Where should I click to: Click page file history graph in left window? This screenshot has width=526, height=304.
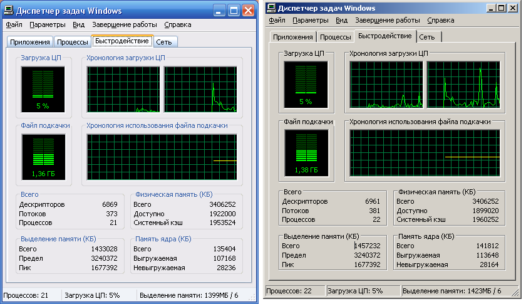pos(162,157)
